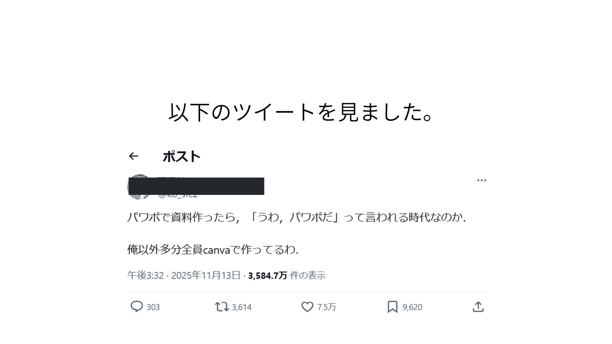Image resolution: width=612 pixels, height=344 pixels.
Task: Select the slide title 以下のツイートを見ました。
Action: [x=301, y=112]
